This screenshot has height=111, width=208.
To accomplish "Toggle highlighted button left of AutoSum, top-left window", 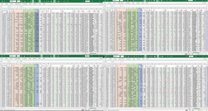I will (54, 1).
